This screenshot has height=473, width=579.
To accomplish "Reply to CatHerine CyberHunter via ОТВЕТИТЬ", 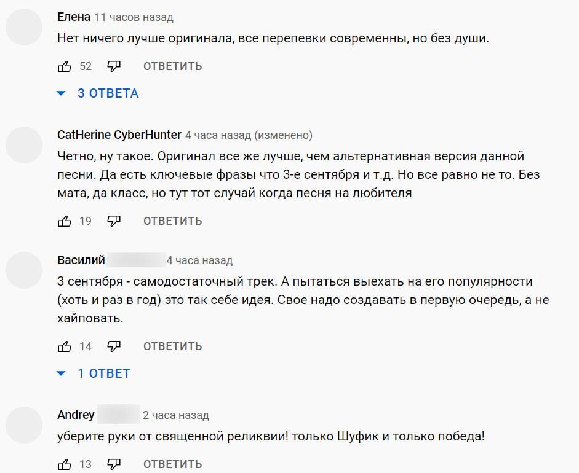I will pyautogui.click(x=172, y=221).
